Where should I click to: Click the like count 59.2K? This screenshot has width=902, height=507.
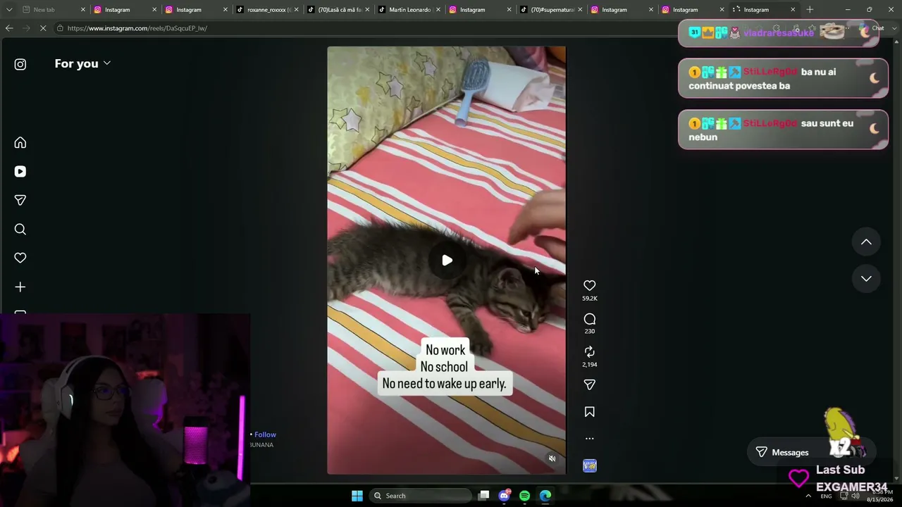click(590, 299)
